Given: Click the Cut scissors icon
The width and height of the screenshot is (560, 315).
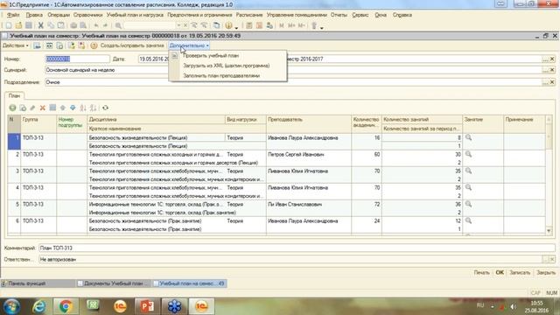Looking at the screenshot, I should [x=41, y=25].
